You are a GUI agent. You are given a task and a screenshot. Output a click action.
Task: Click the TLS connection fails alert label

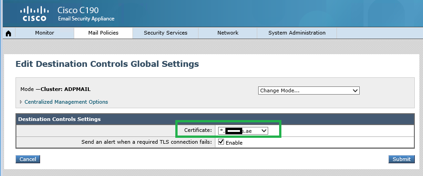147,142
